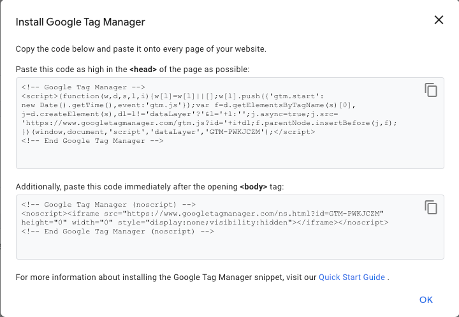
Task: Close the Install Google Tag Manager dialog
Action: point(439,20)
